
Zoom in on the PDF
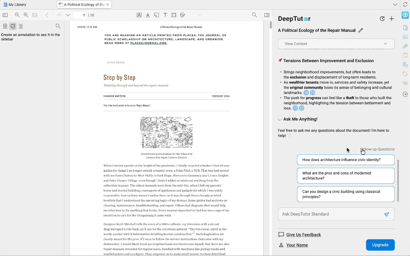click(x=26, y=15)
